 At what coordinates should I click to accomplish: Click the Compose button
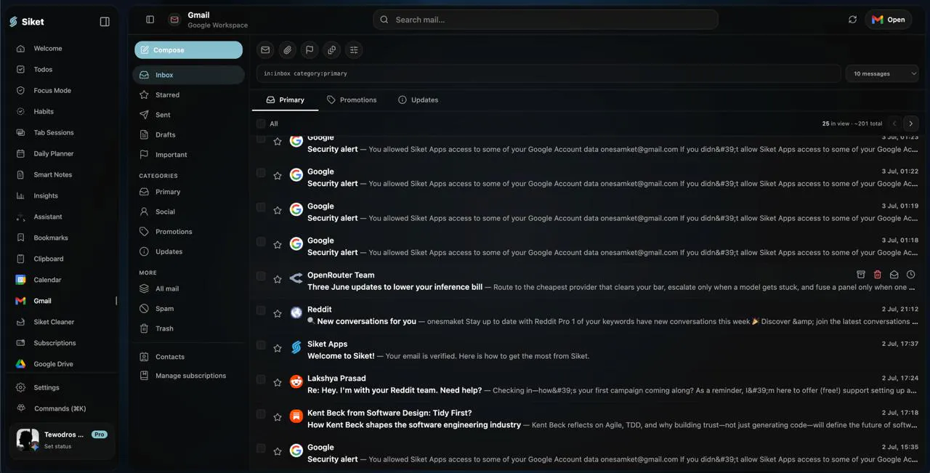[x=188, y=50]
